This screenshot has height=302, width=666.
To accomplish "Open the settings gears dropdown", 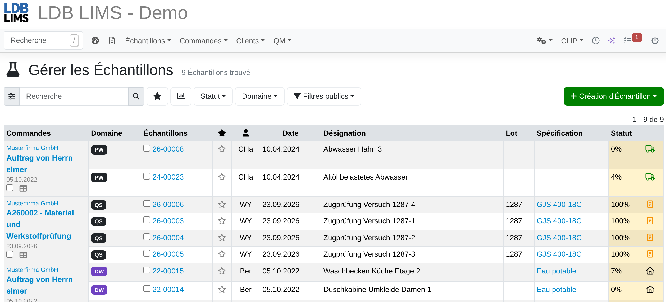I will tap(545, 40).
